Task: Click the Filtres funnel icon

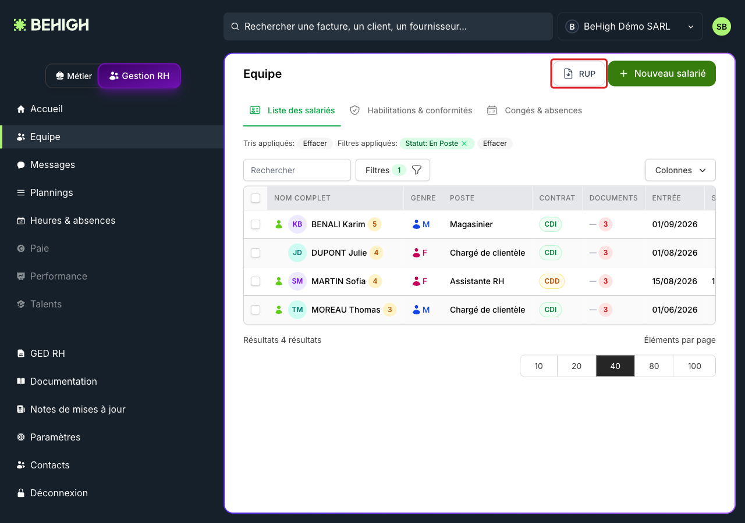Action: click(417, 170)
